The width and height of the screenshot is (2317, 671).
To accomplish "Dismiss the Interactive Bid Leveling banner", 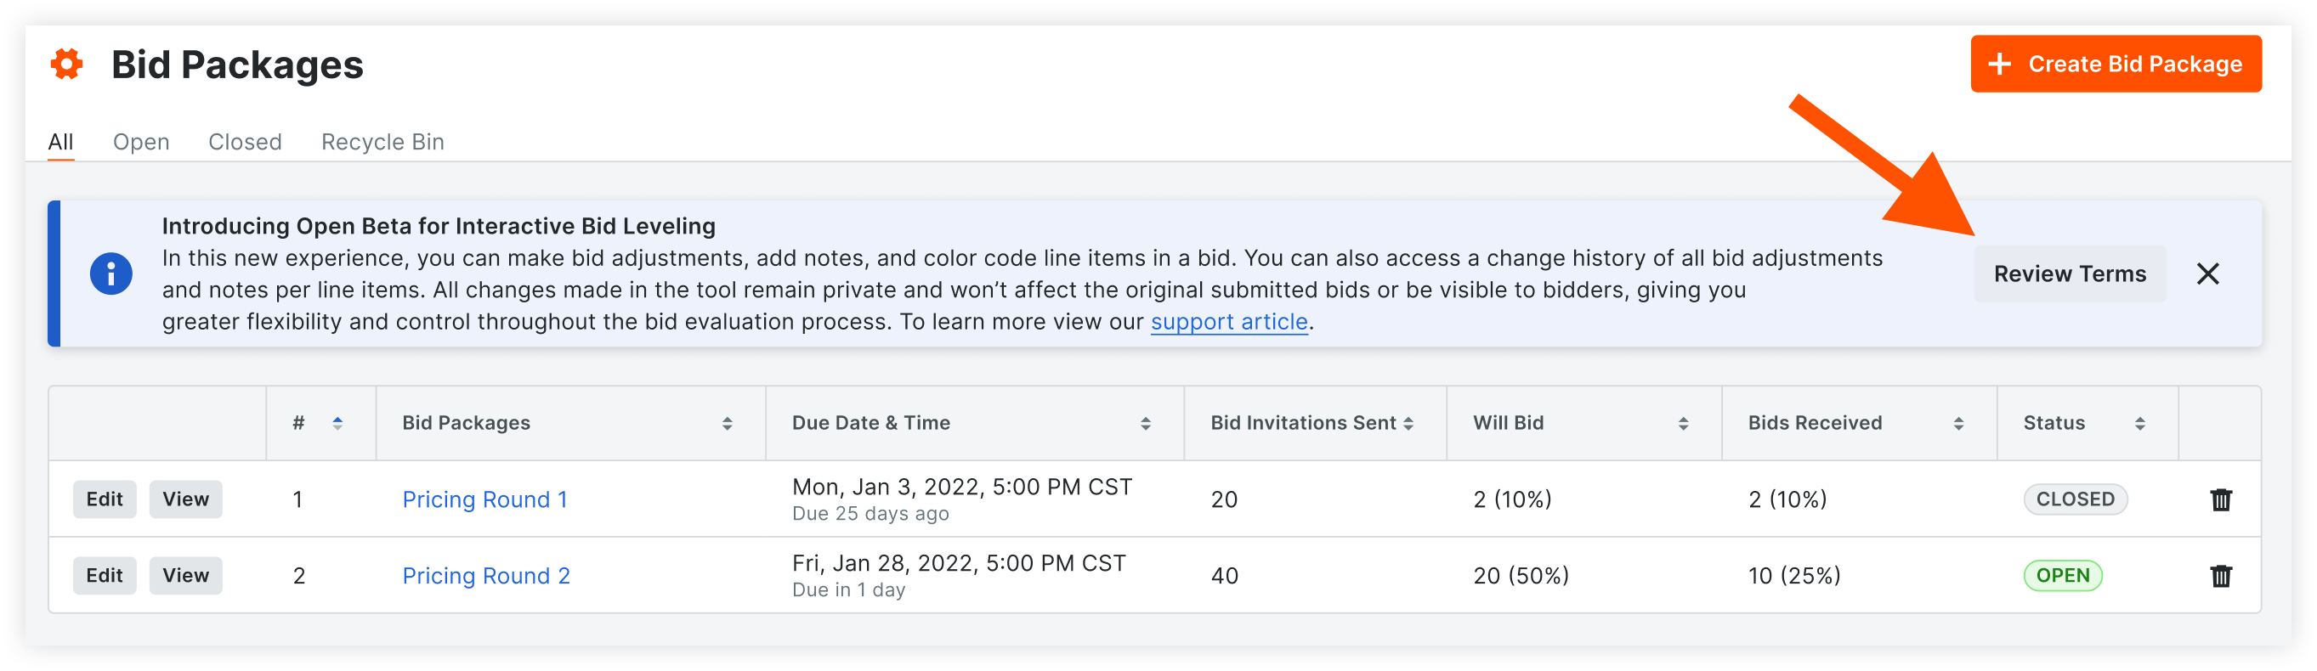I will click(x=2207, y=274).
